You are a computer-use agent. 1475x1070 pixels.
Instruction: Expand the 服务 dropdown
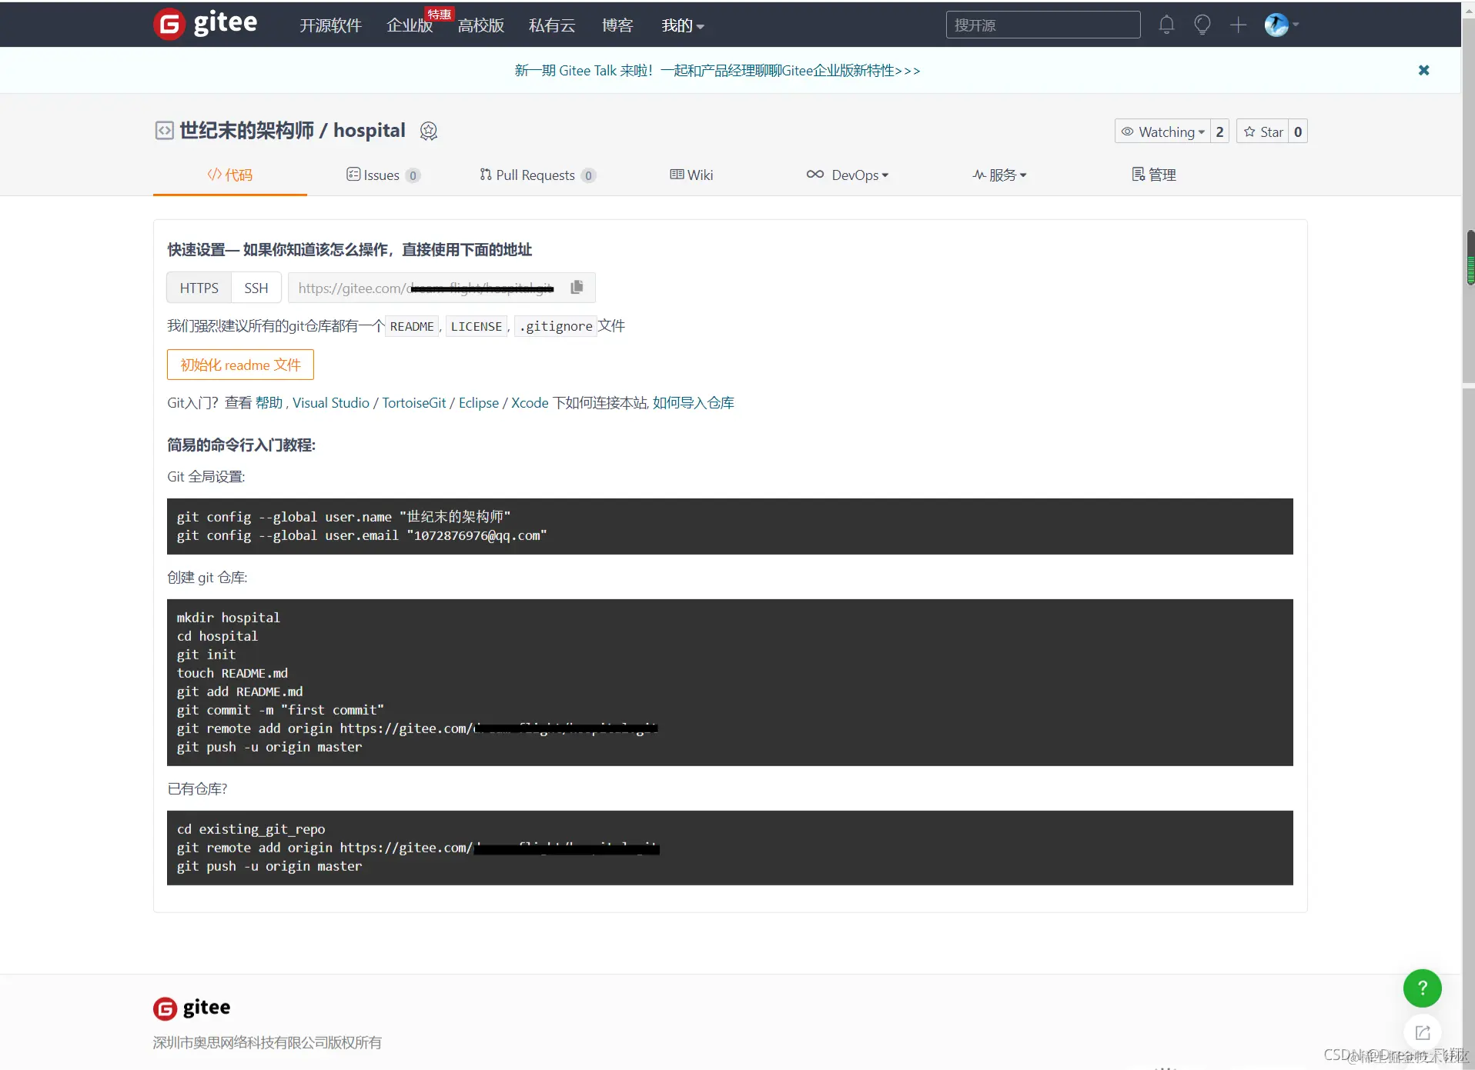(999, 175)
